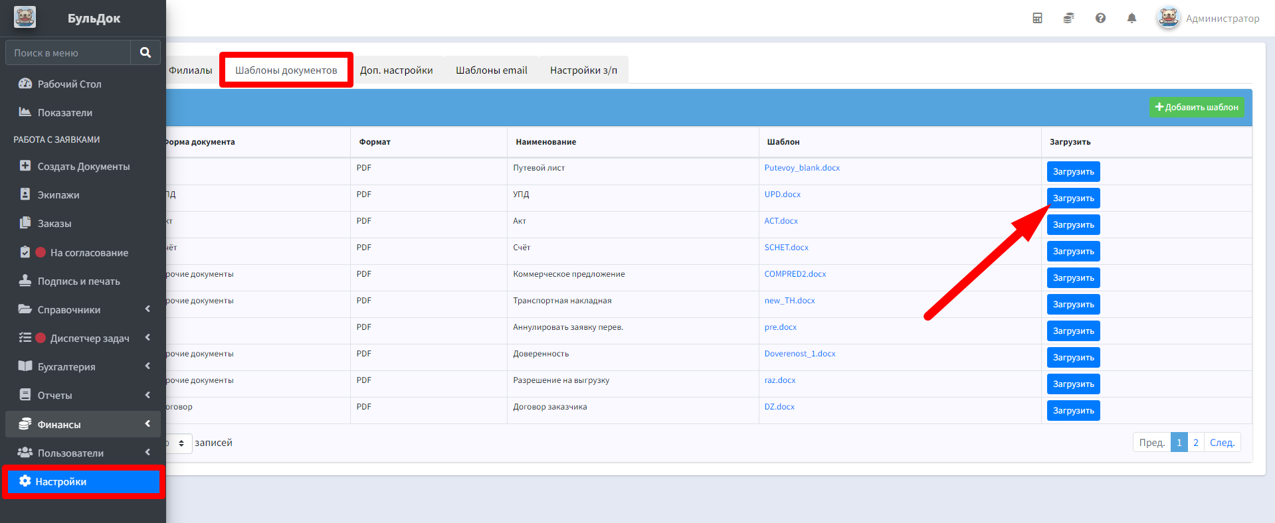Click the На согласование clipboard icon
The width and height of the screenshot is (1275, 523).
pos(25,252)
